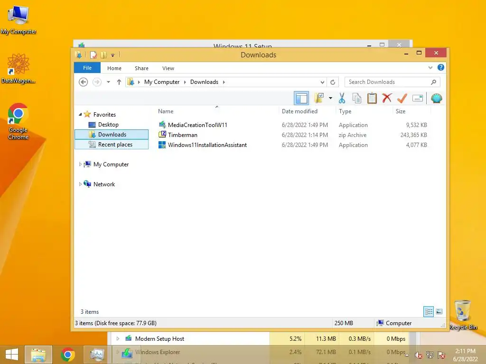
Task: Switch to the Share ribbon tab
Action: (141, 68)
